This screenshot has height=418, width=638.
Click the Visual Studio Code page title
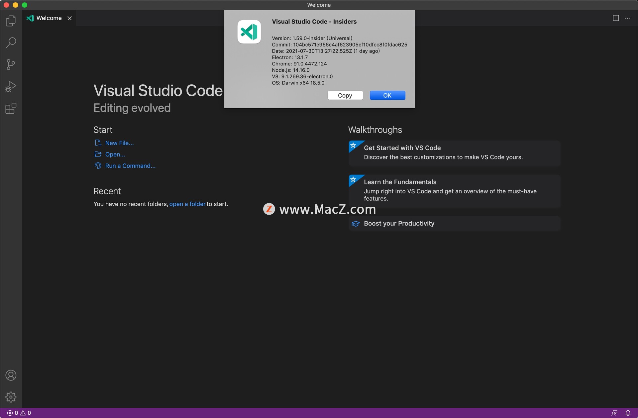158,90
